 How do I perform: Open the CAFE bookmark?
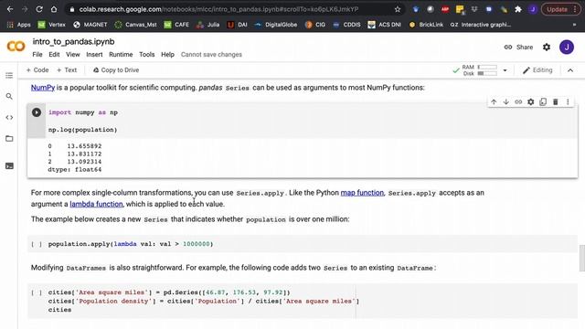pyautogui.click(x=176, y=25)
